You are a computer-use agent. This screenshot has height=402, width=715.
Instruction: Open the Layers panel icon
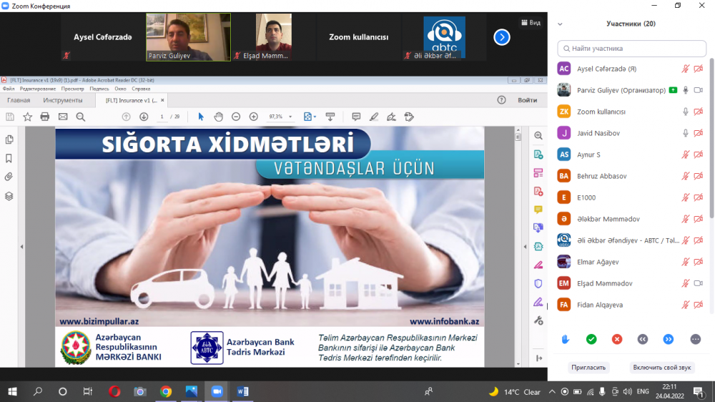pyautogui.click(x=9, y=196)
